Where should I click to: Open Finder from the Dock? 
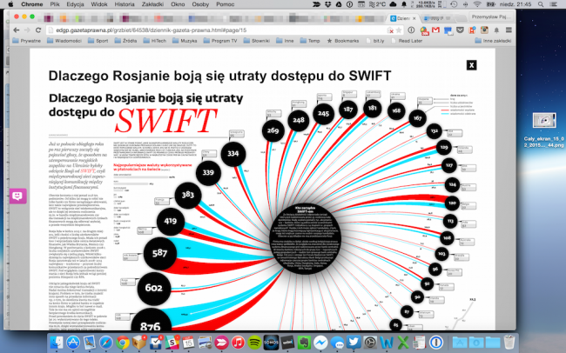click(x=57, y=343)
